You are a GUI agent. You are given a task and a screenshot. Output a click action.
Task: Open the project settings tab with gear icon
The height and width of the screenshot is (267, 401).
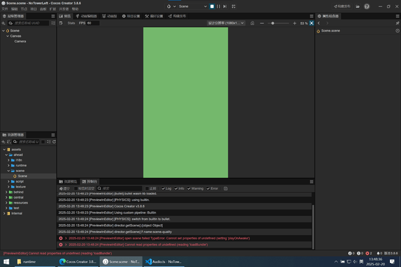[x=131, y=16]
